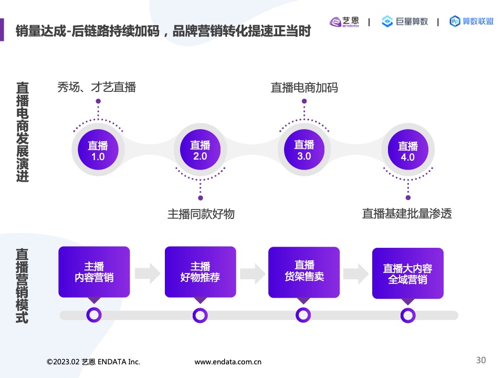Click the 直播 货架售卖 box
Screen dimensions: 504x378
[x=304, y=272]
